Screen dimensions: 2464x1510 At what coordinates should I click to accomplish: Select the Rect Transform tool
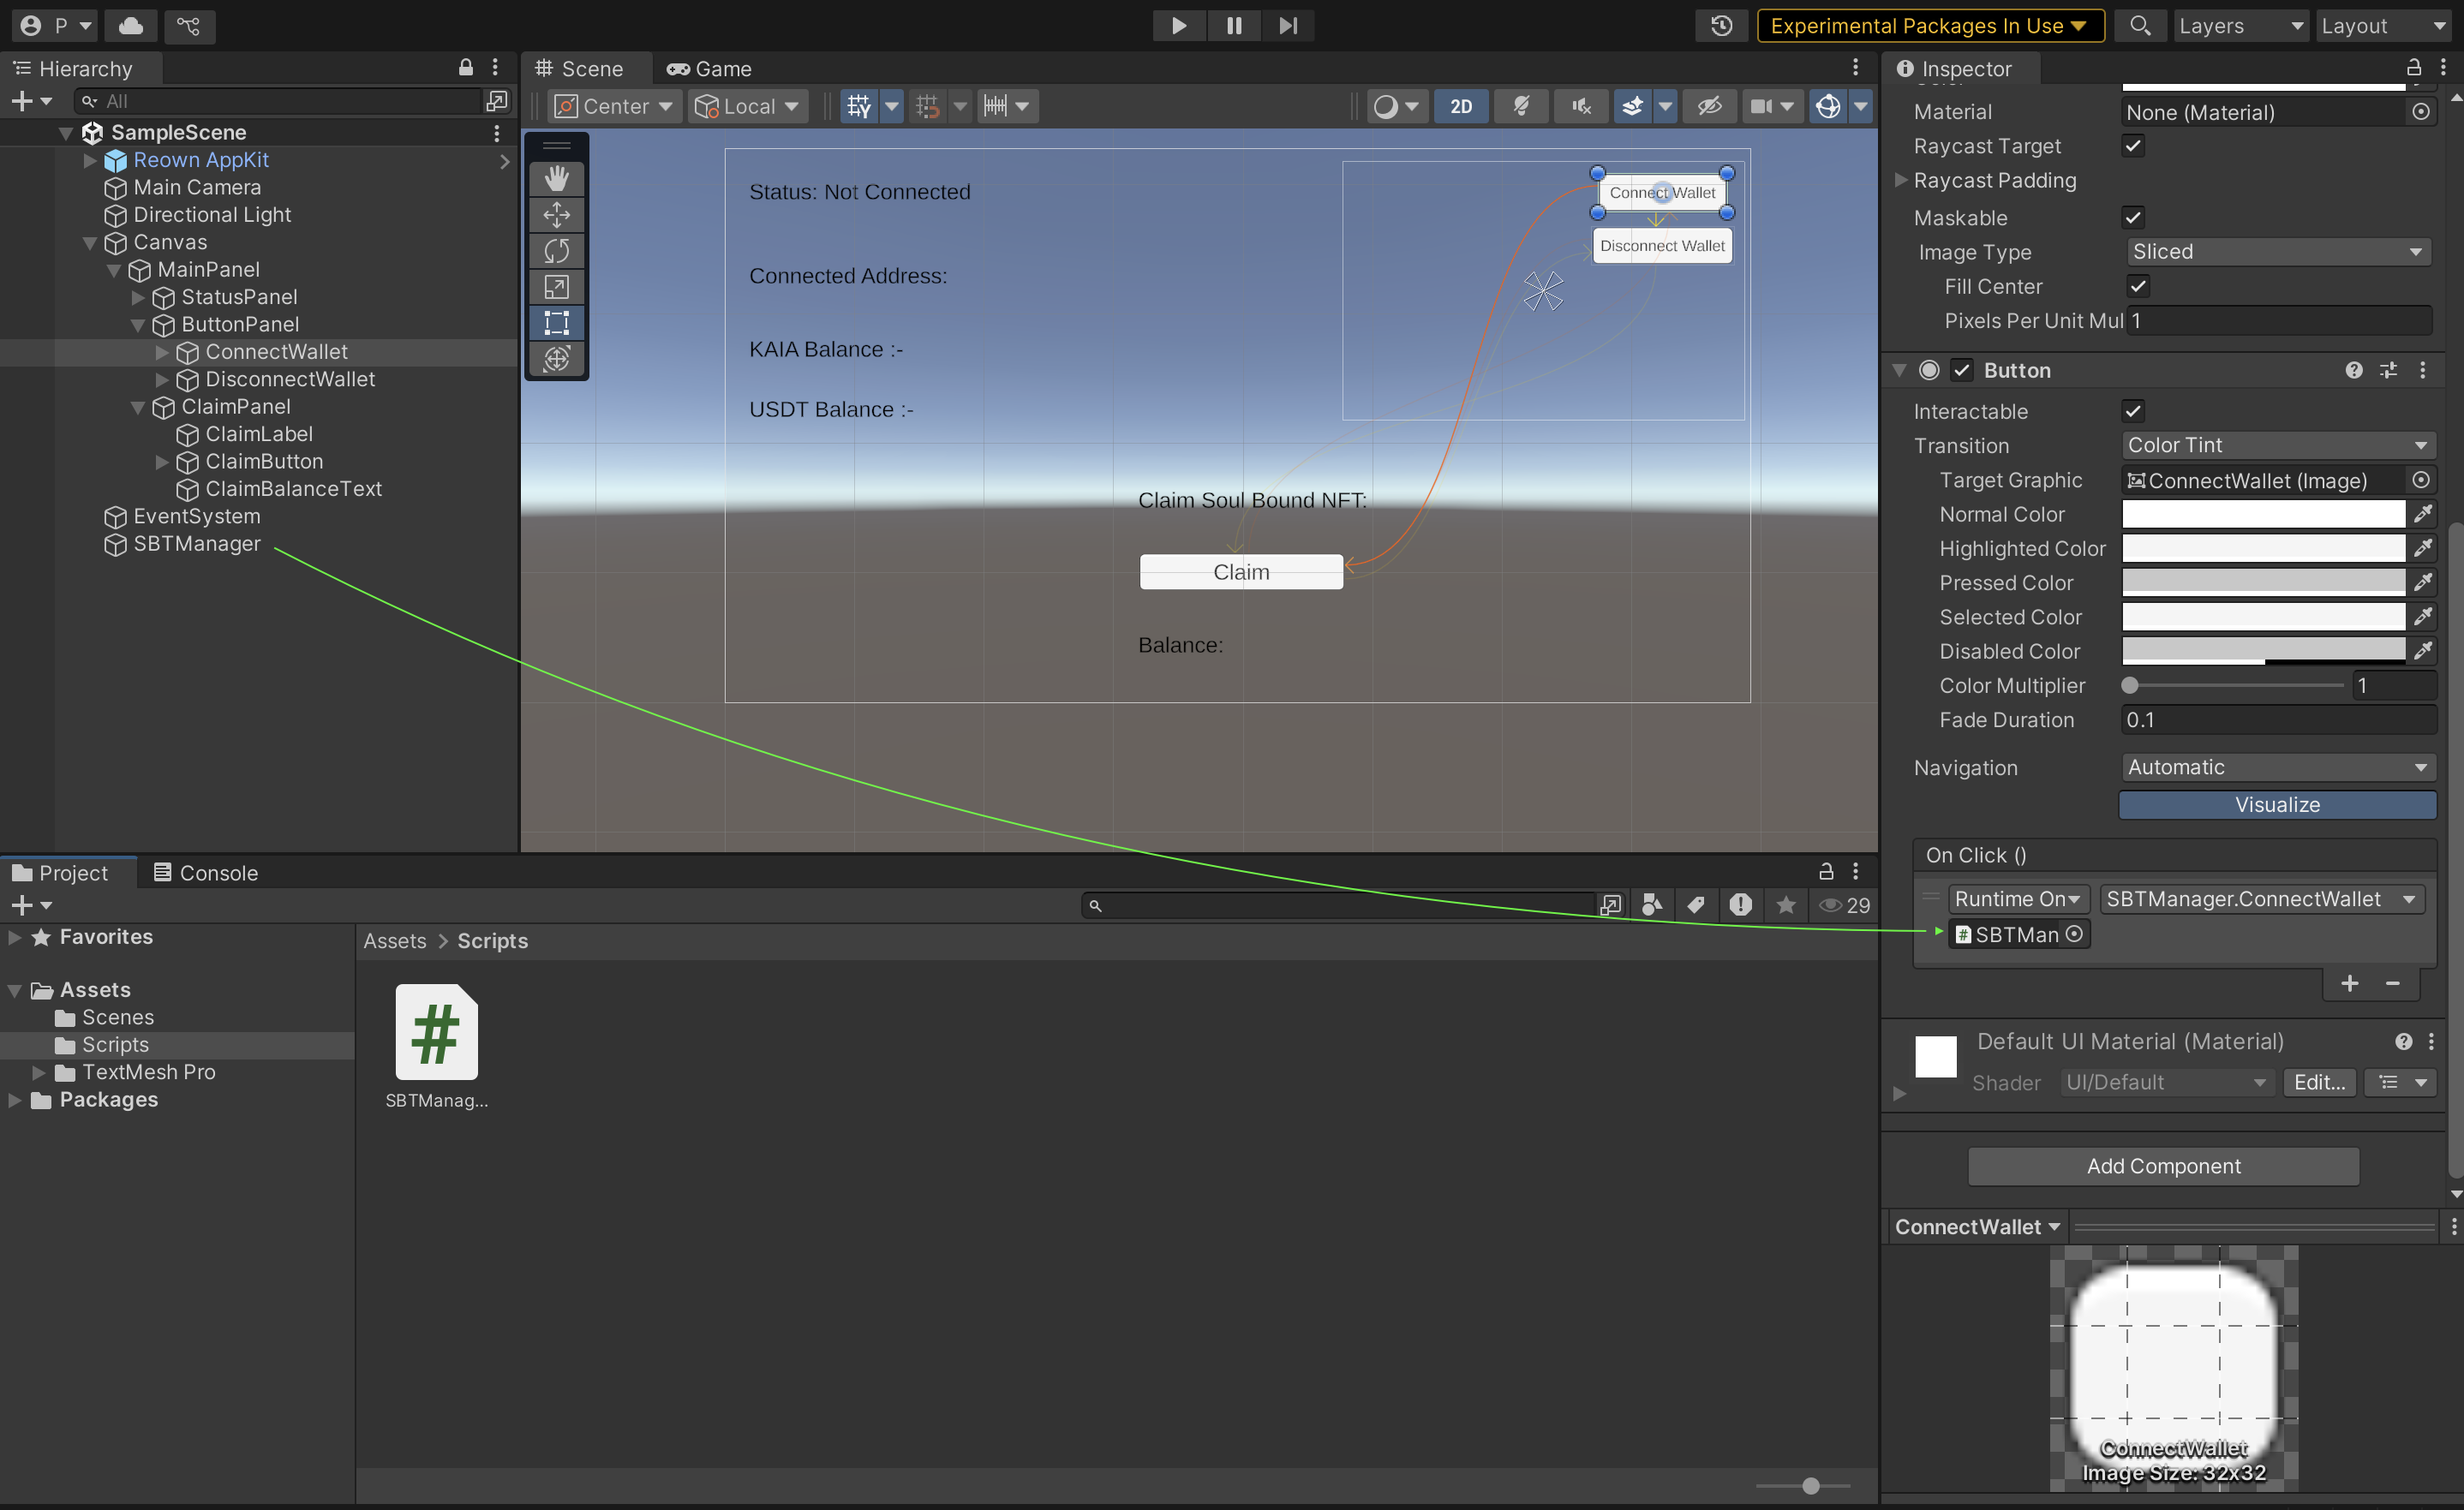pos(556,322)
